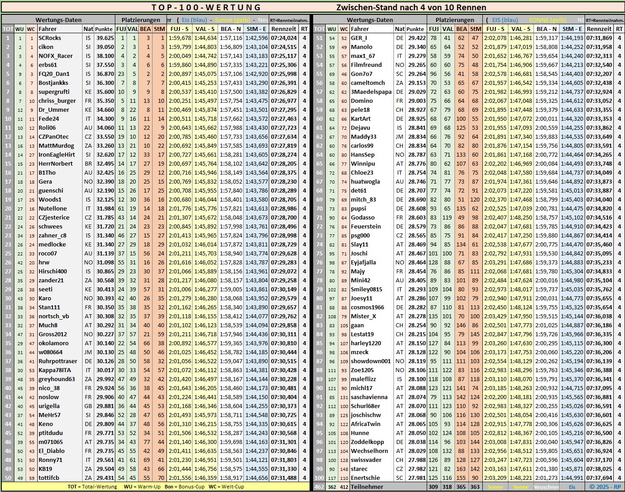The width and height of the screenshot is (625, 492).
Task: Select the Rennzeit column header in right table
Action: pyautogui.click(x=599, y=29)
